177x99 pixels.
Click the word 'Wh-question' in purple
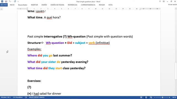click(55, 43)
